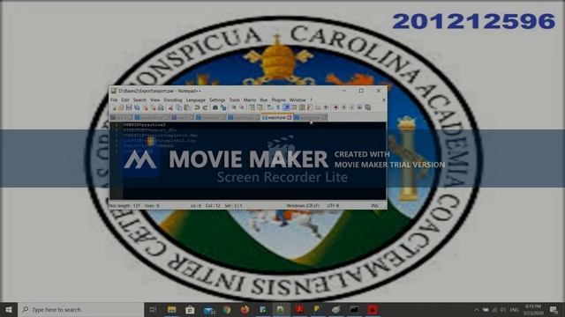Click the macro Playback toolbar icon

(x=351, y=107)
